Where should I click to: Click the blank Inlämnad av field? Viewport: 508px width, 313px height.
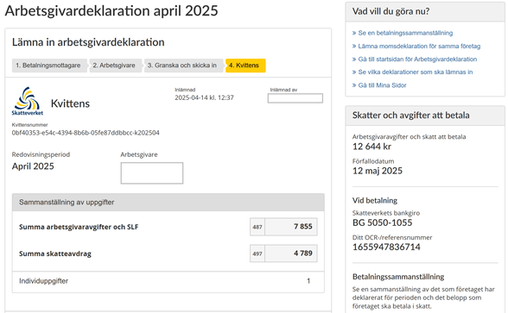pos(295,98)
